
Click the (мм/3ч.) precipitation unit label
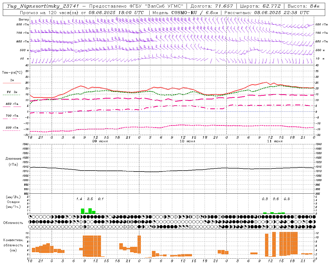13,197
